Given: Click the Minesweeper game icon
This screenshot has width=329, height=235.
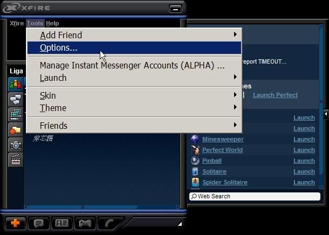Looking at the screenshot, I should point(195,139).
